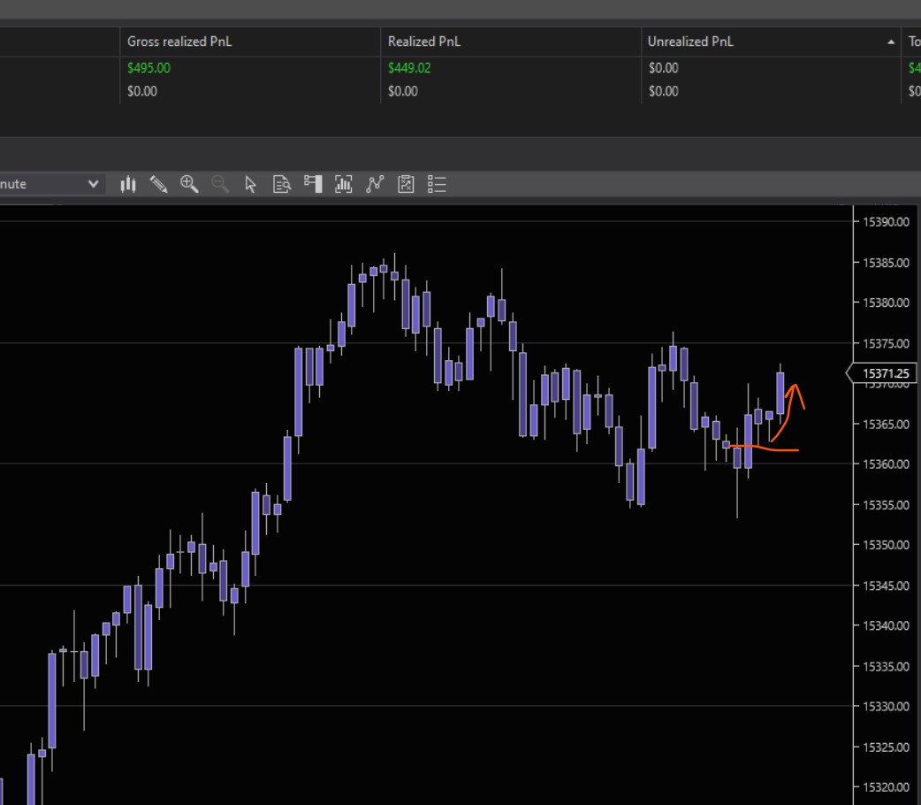Open the indicators line-graph icon
Image resolution: width=921 pixels, height=805 pixels.
point(375,184)
